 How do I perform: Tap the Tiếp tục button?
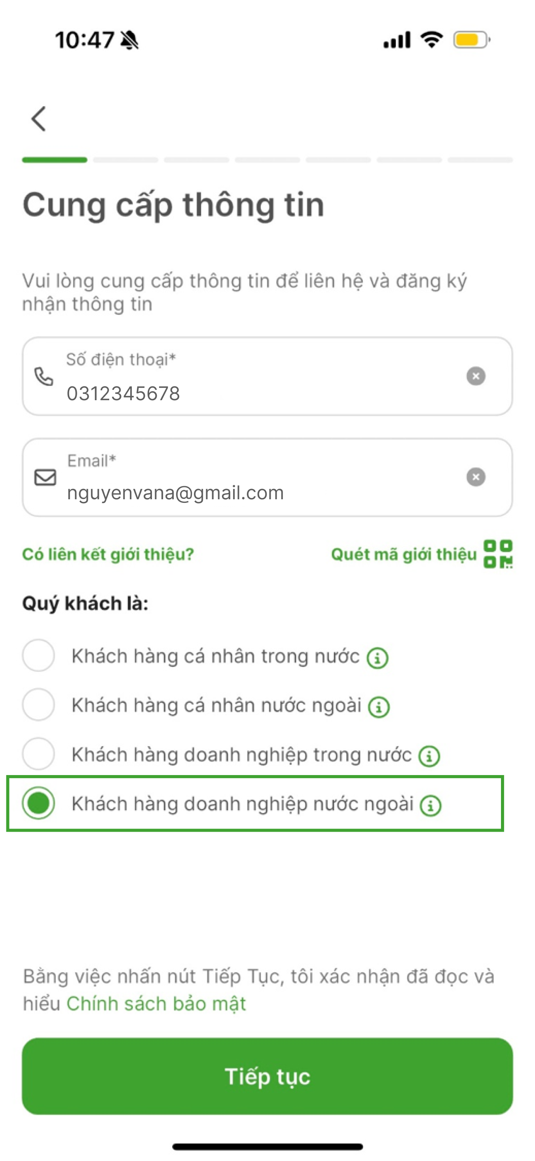pyautogui.click(x=267, y=1076)
